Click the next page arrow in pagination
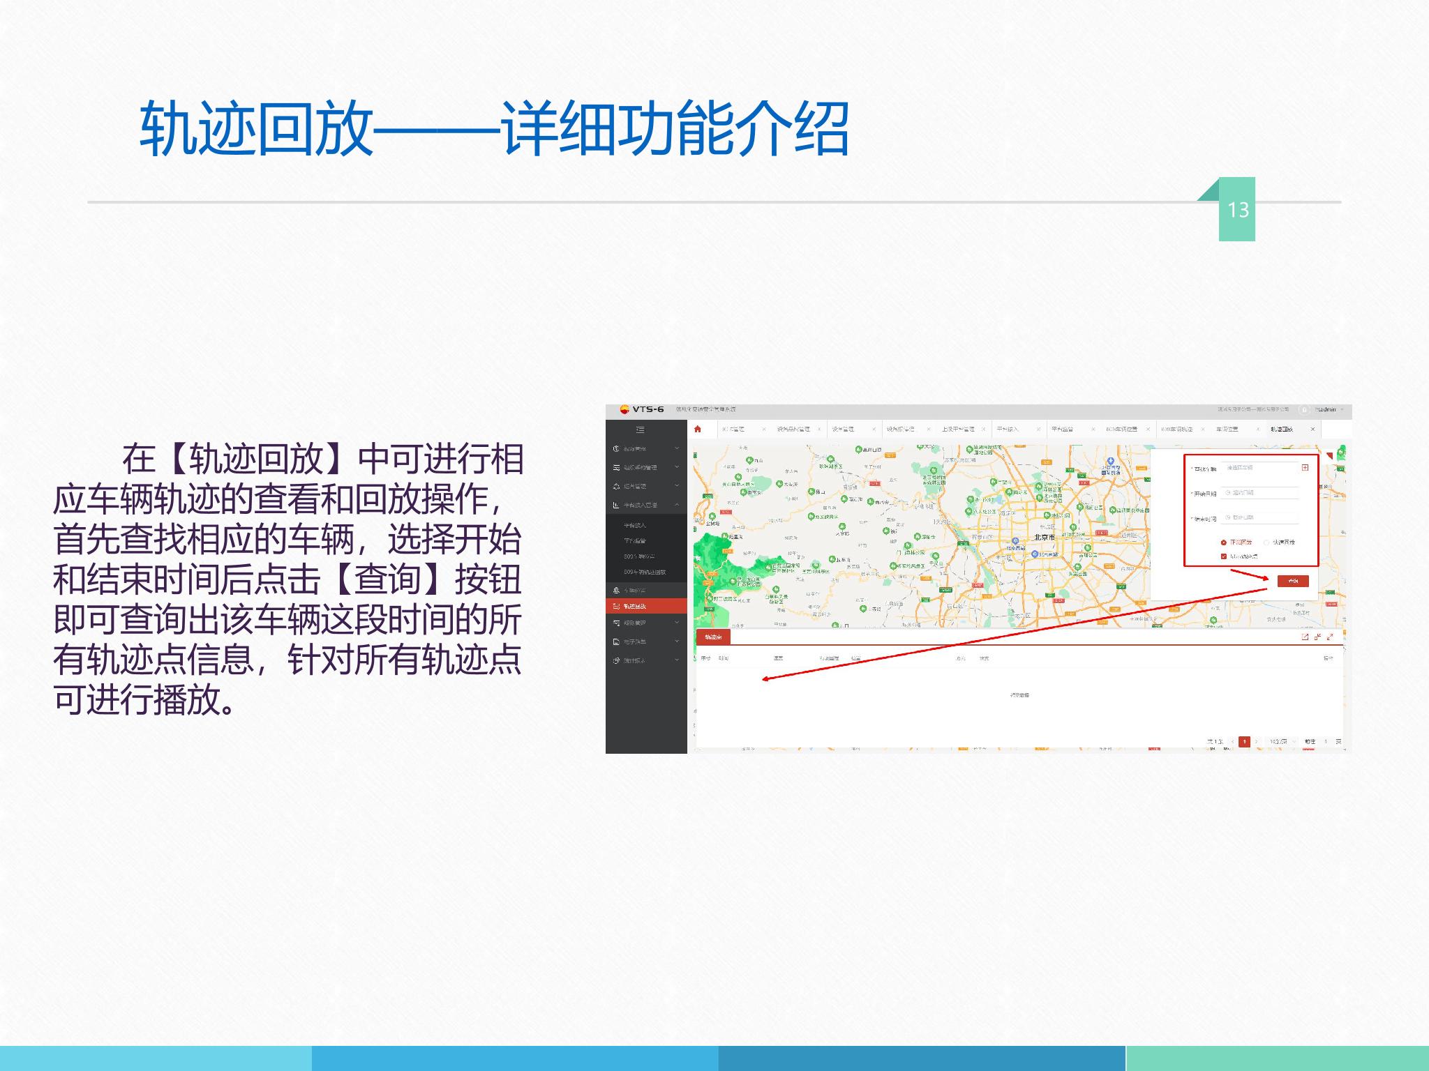 click(x=1257, y=742)
